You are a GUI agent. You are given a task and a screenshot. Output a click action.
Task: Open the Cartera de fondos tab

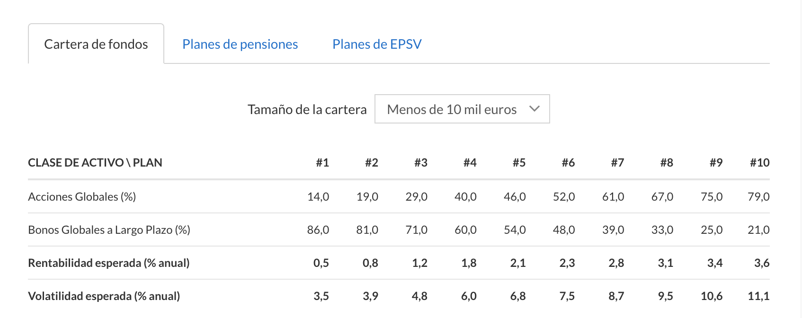[96, 44]
